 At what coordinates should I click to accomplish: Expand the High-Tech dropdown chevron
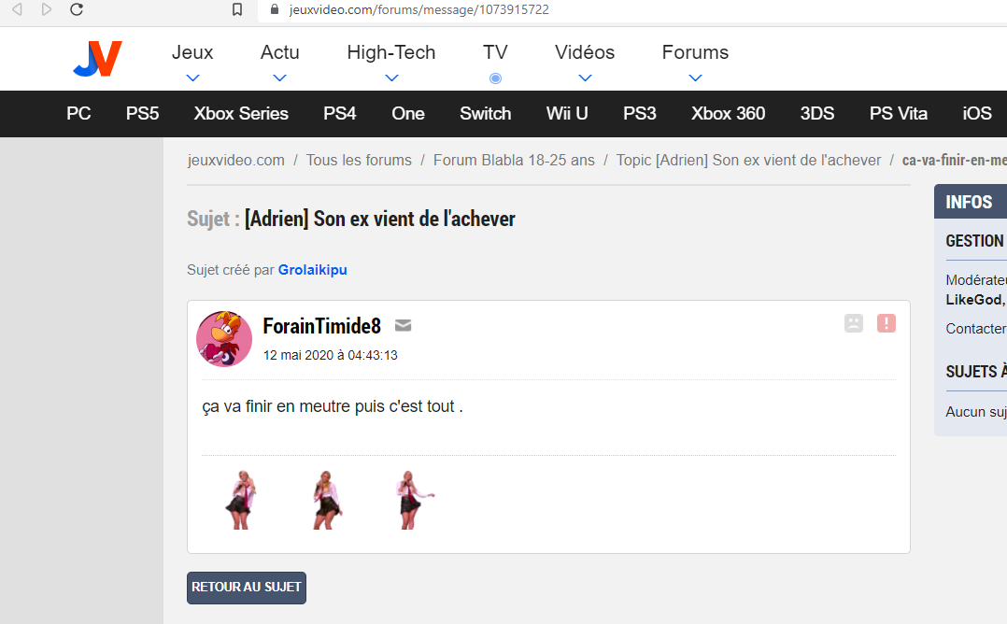[x=391, y=78]
